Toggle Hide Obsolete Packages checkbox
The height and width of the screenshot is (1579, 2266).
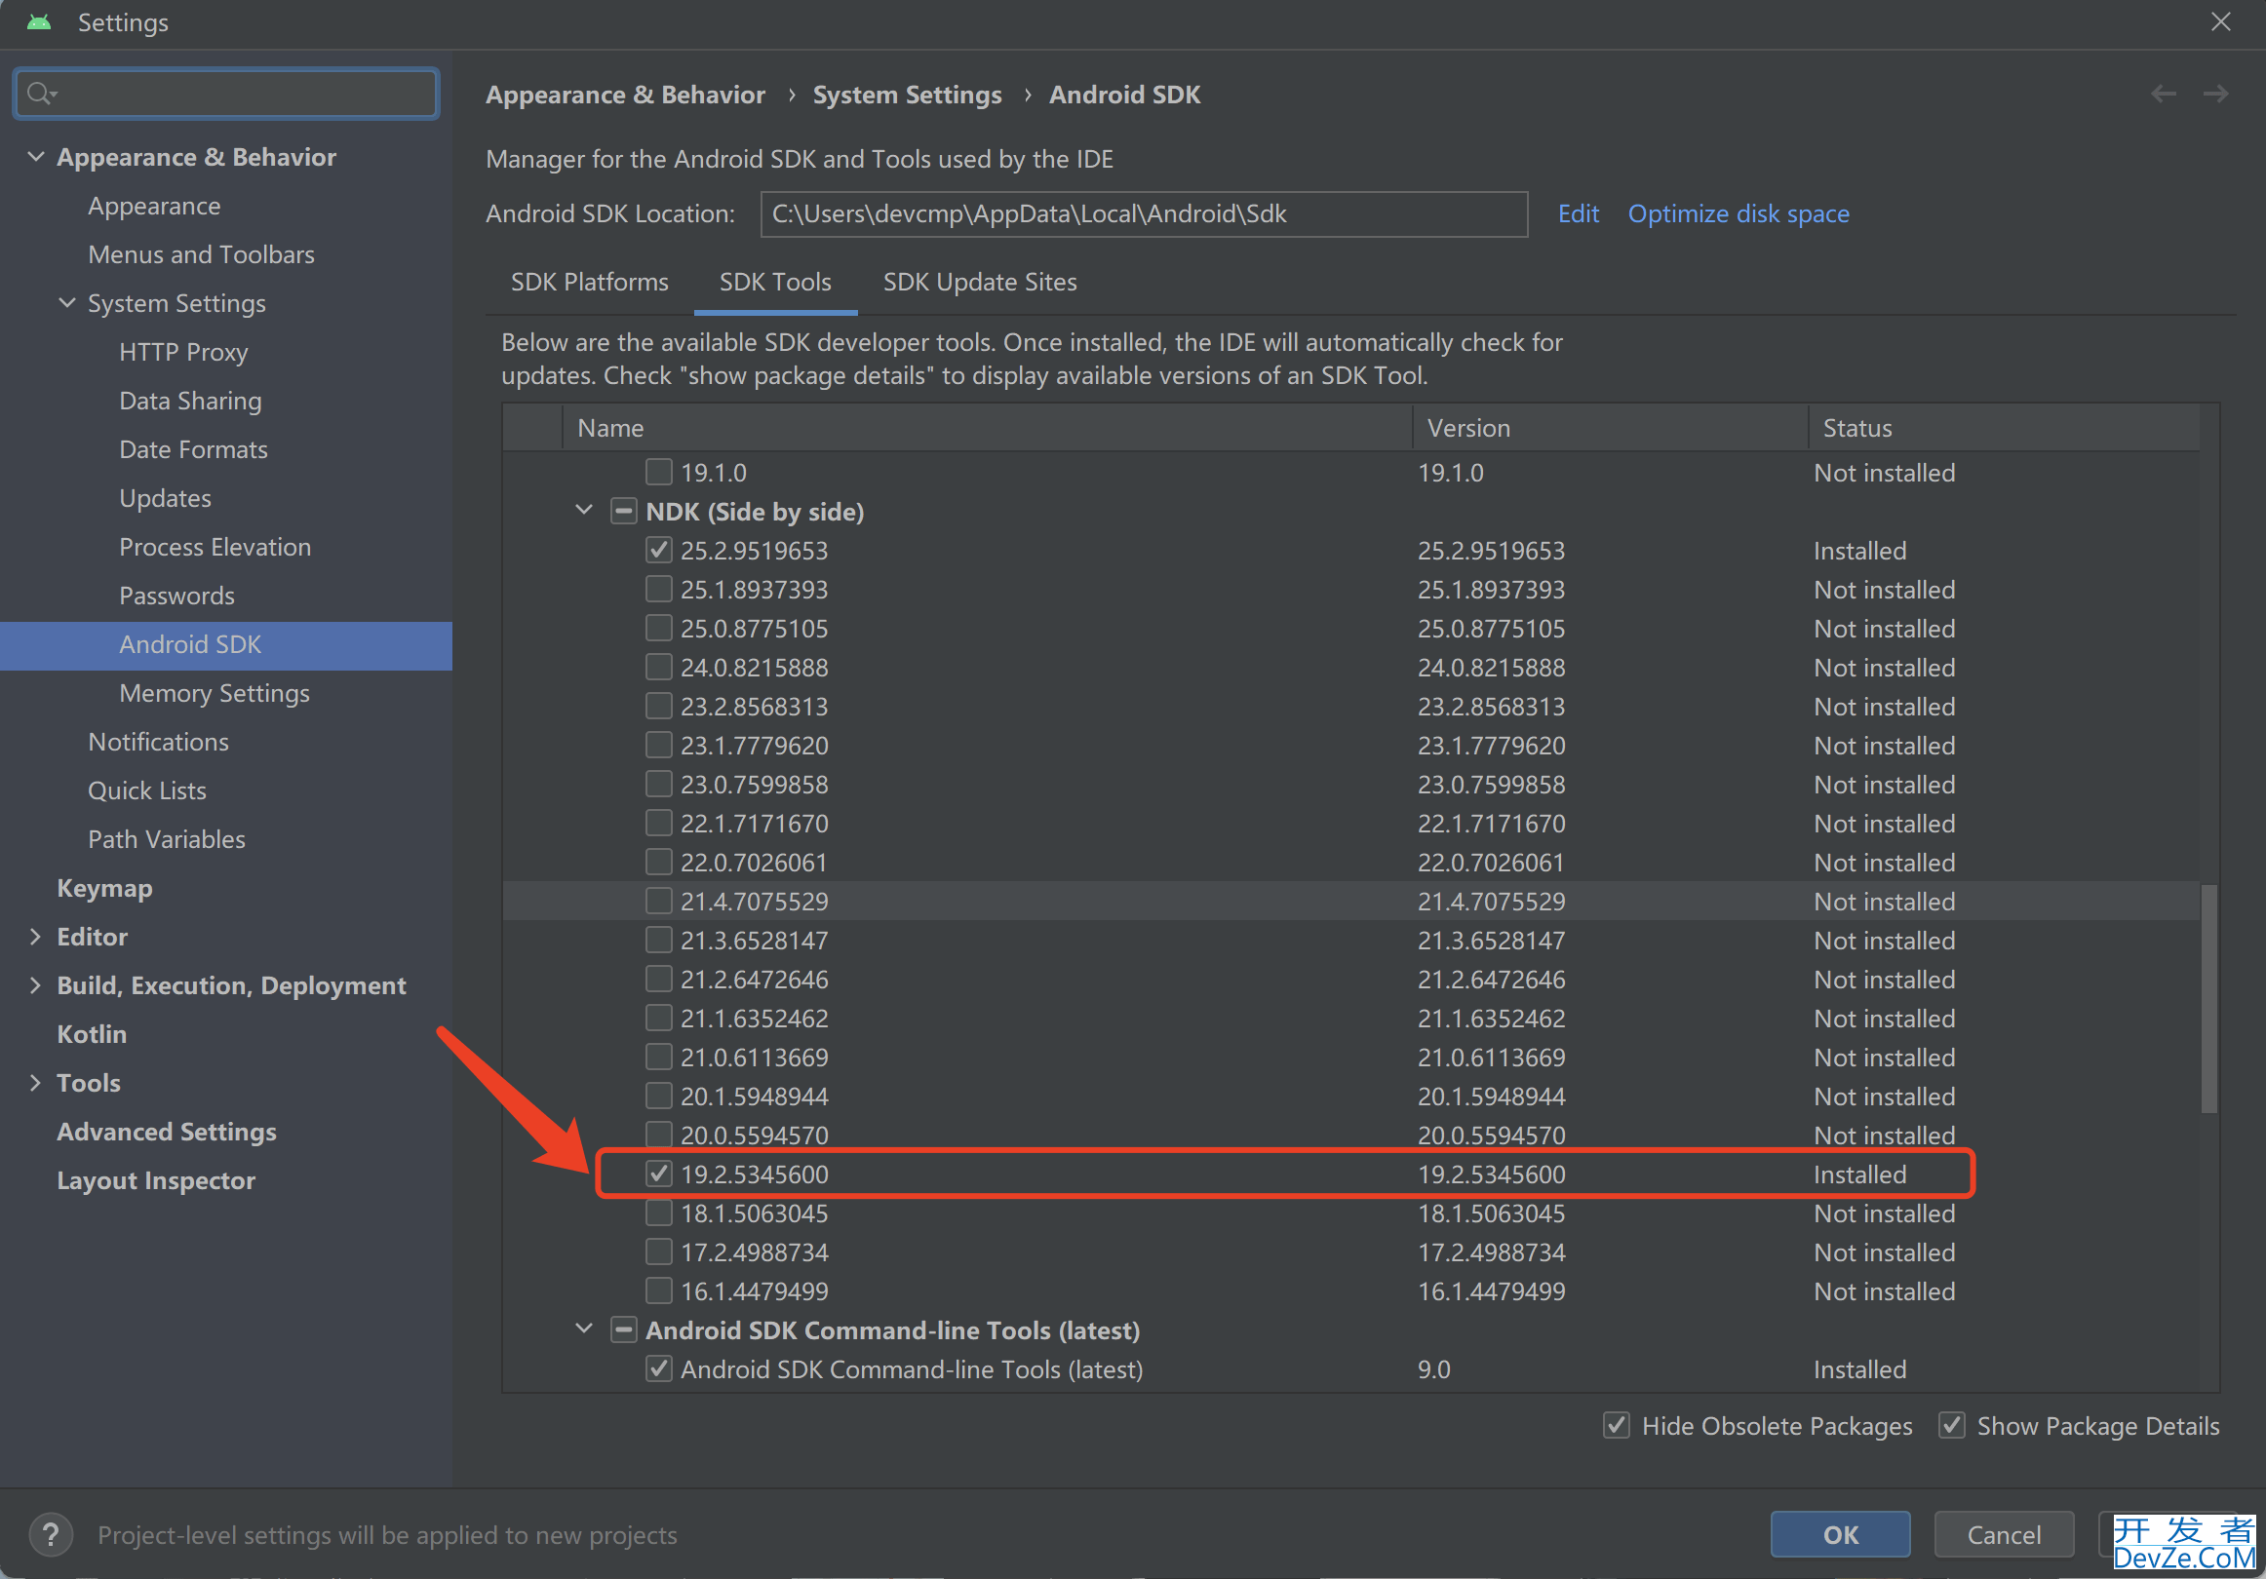point(1617,1425)
